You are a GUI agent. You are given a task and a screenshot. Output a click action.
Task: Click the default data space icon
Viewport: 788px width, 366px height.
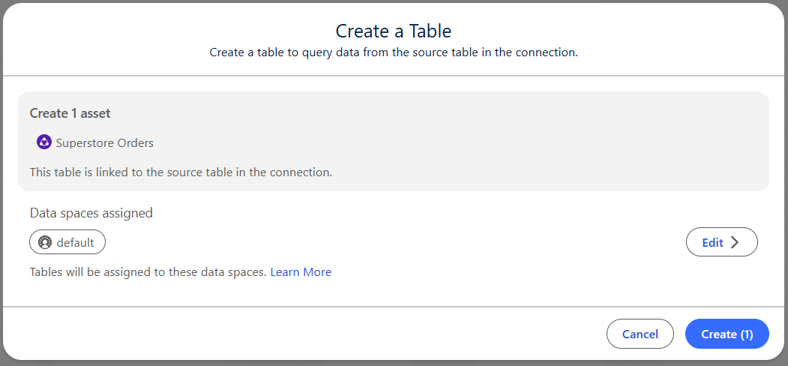click(x=45, y=242)
